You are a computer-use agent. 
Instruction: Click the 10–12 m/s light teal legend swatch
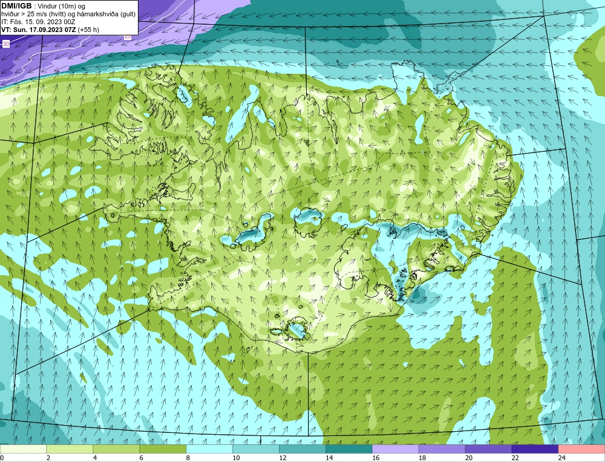click(256, 449)
